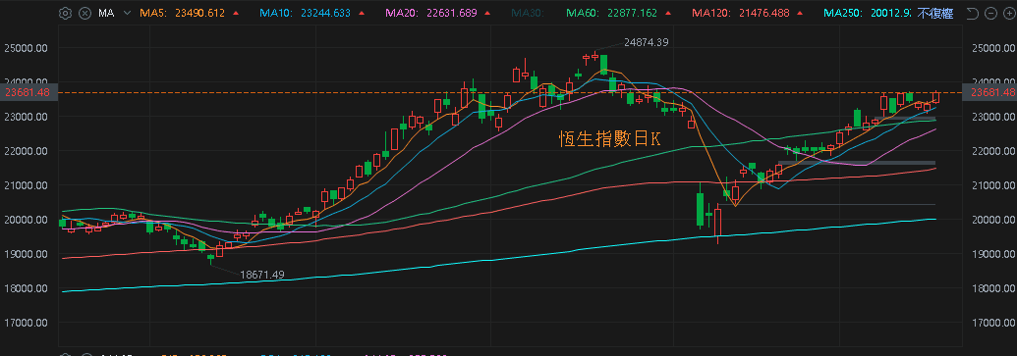The height and width of the screenshot is (356, 1017).
Task: Expand the MA indicator dropdown arrow
Action: click(x=127, y=13)
